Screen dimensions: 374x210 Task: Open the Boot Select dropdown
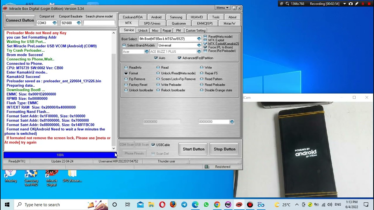pos(199,39)
